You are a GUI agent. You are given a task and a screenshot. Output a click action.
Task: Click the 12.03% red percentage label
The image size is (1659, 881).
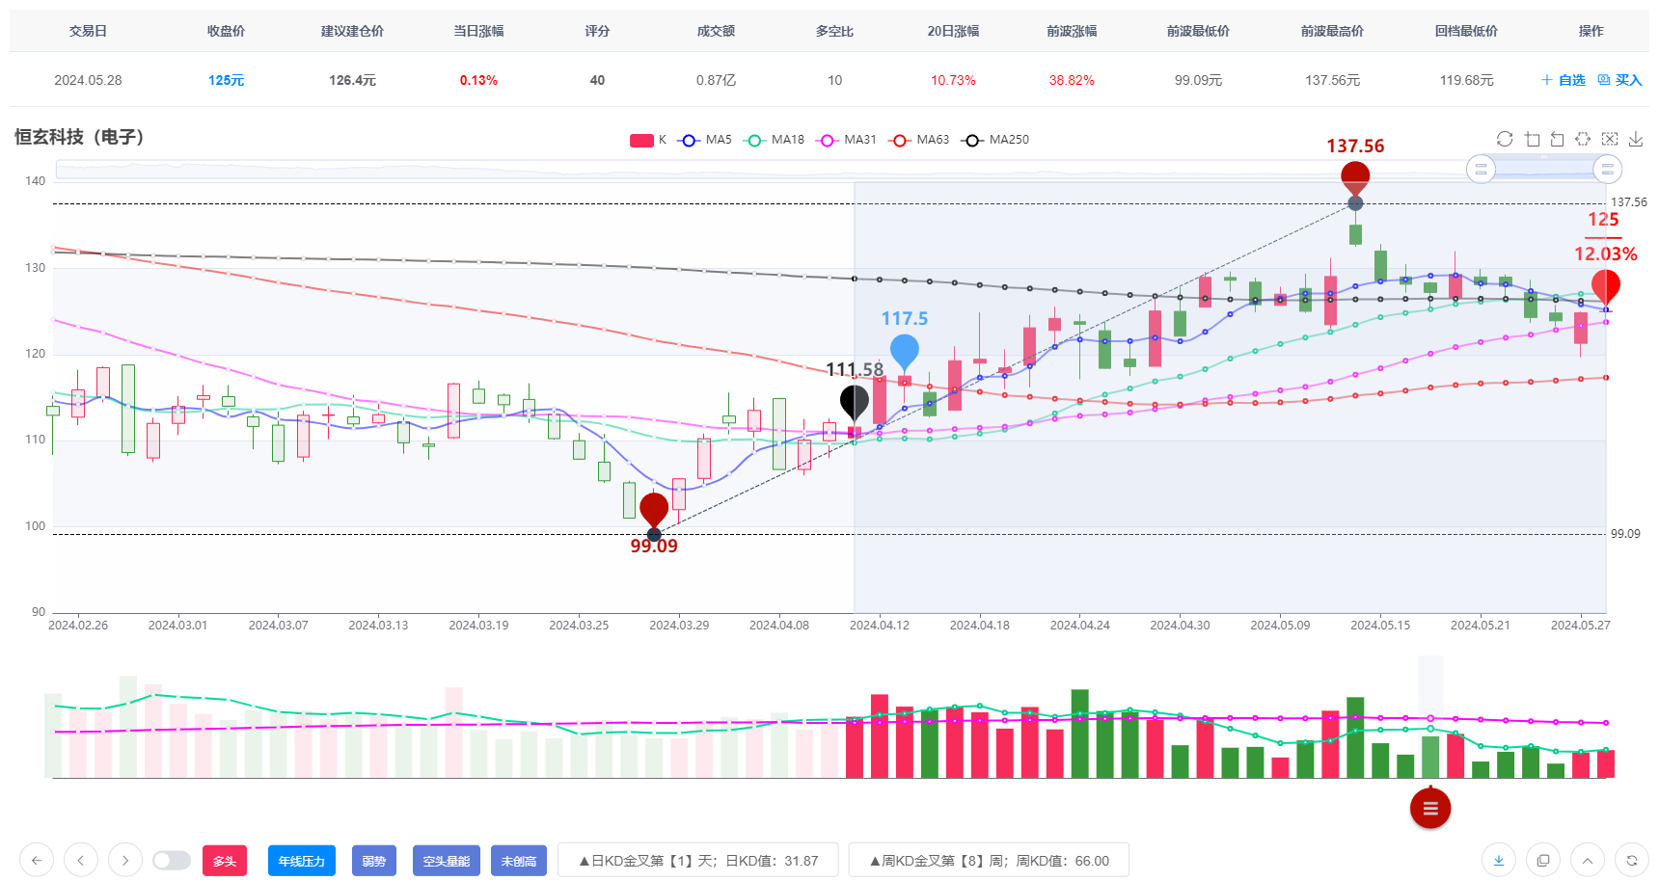tap(1606, 254)
